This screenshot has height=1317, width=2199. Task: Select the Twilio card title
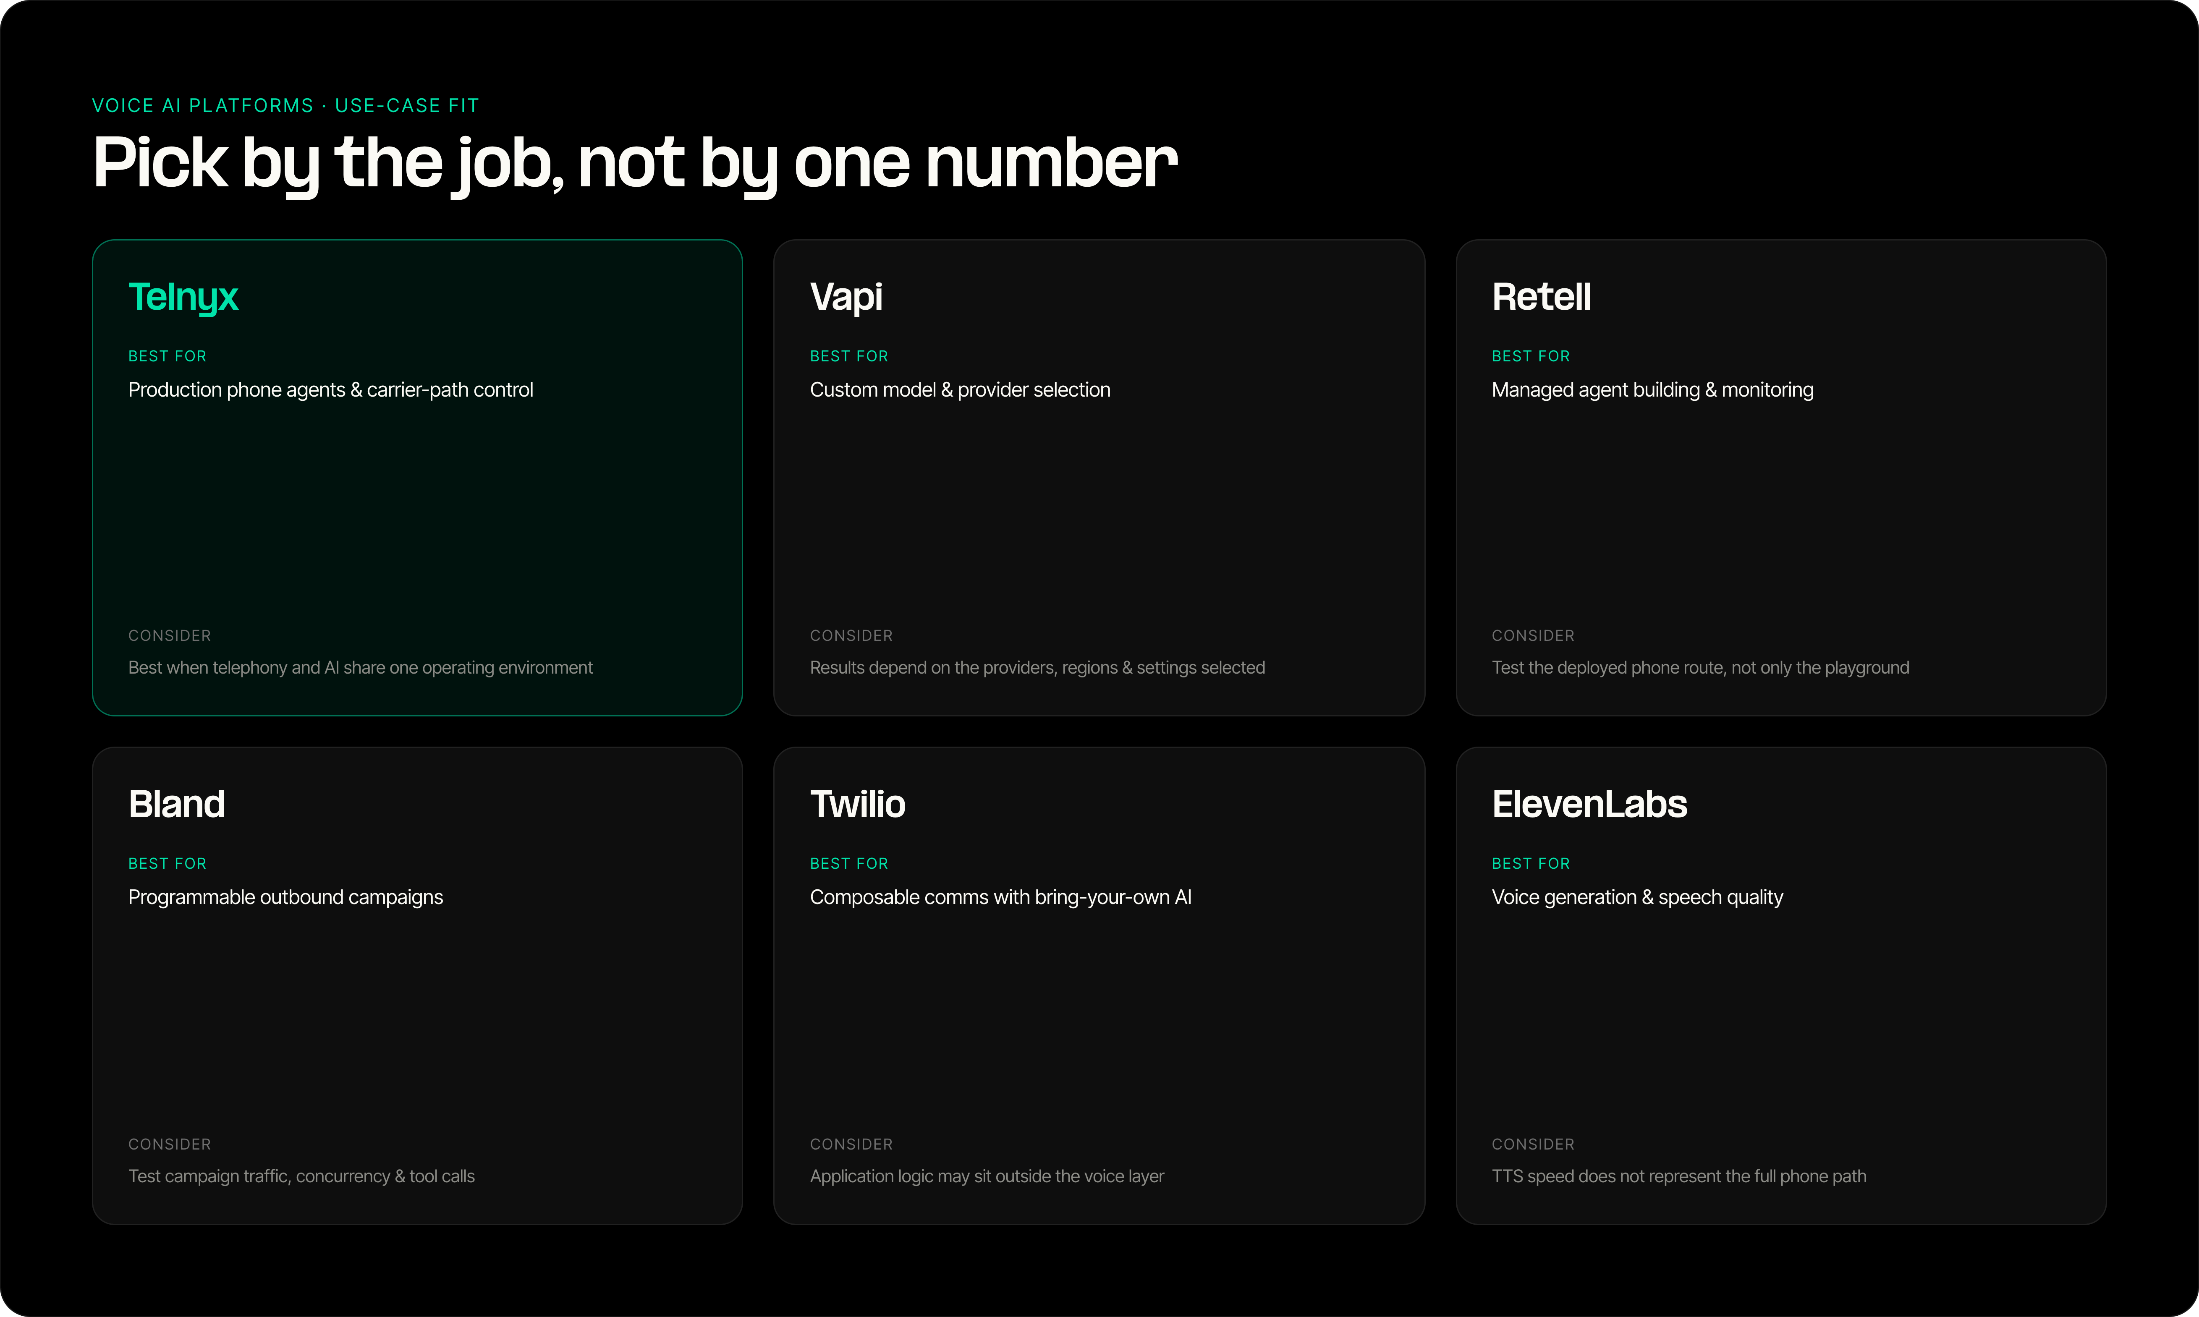tap(858, 804)
